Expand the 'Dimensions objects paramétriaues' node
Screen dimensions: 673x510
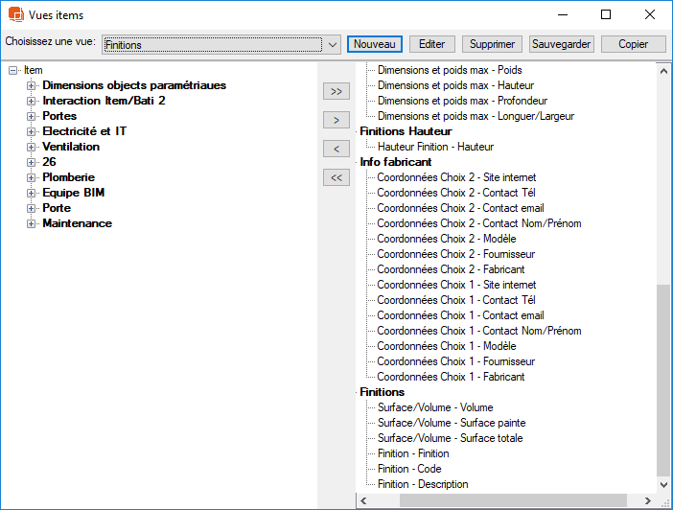click(32, 85)
